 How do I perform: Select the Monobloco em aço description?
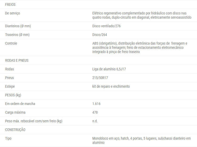(142, 140)
